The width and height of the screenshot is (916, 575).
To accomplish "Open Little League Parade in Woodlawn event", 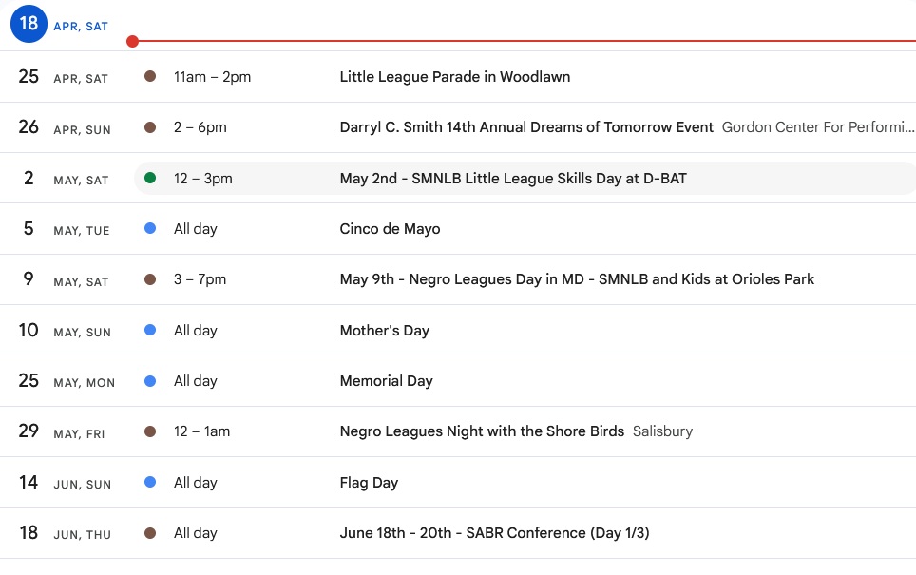I will click(454, 77).
